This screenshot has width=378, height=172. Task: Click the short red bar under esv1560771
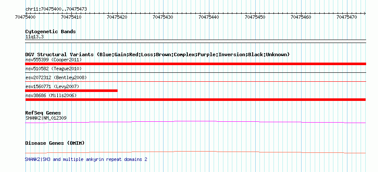coord(71,91)
